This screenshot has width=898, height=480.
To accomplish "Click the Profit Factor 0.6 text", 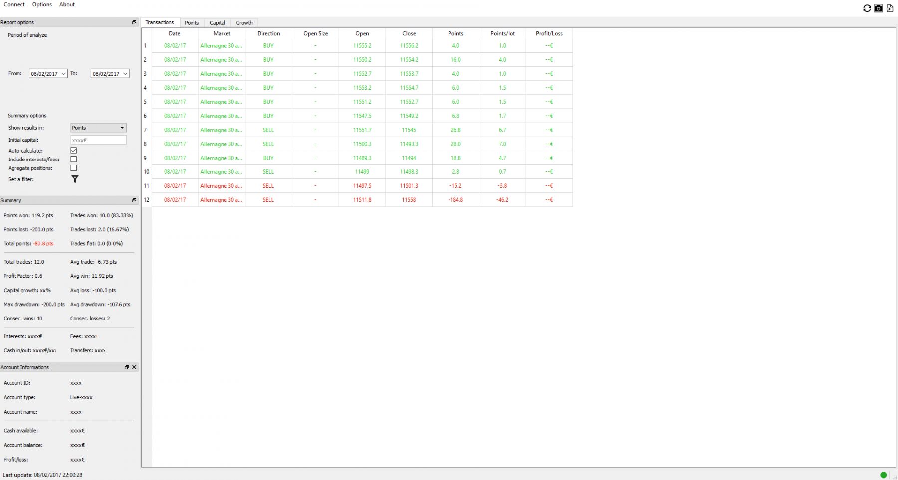I will (x=23, y=276).
